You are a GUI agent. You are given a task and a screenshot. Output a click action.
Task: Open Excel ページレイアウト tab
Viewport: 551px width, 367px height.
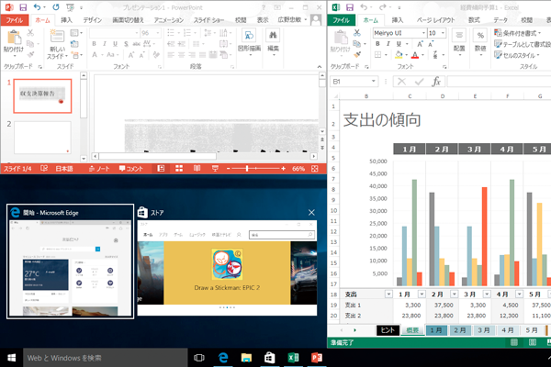[x=435, y=20]
